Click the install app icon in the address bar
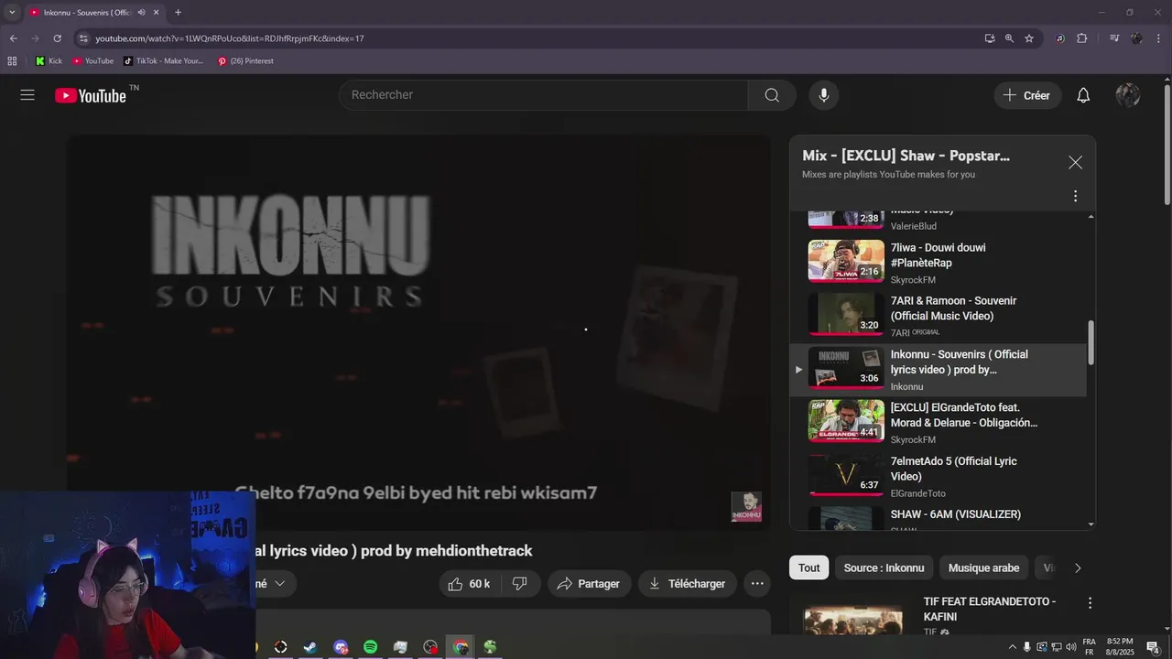The width and height of the screenshot is (1172, 659). [x=990, y=38]
